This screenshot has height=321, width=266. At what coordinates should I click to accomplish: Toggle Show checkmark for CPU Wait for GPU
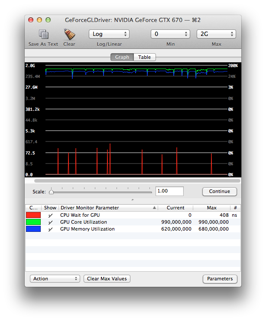pos(50,215)
